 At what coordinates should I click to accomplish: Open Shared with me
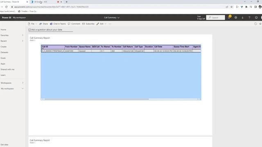[7, 69]
